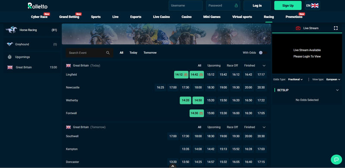
Task: Show Race Off in Today section
Action: click(232, 66)
